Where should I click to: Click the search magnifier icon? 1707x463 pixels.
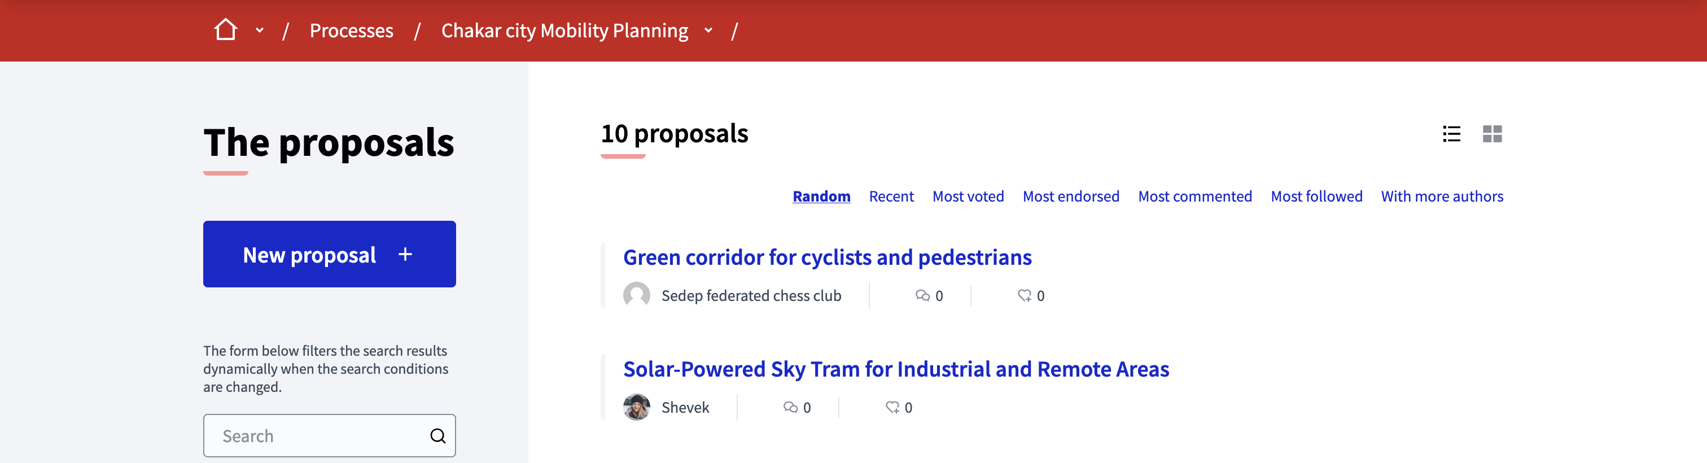(x=437, y=435)
